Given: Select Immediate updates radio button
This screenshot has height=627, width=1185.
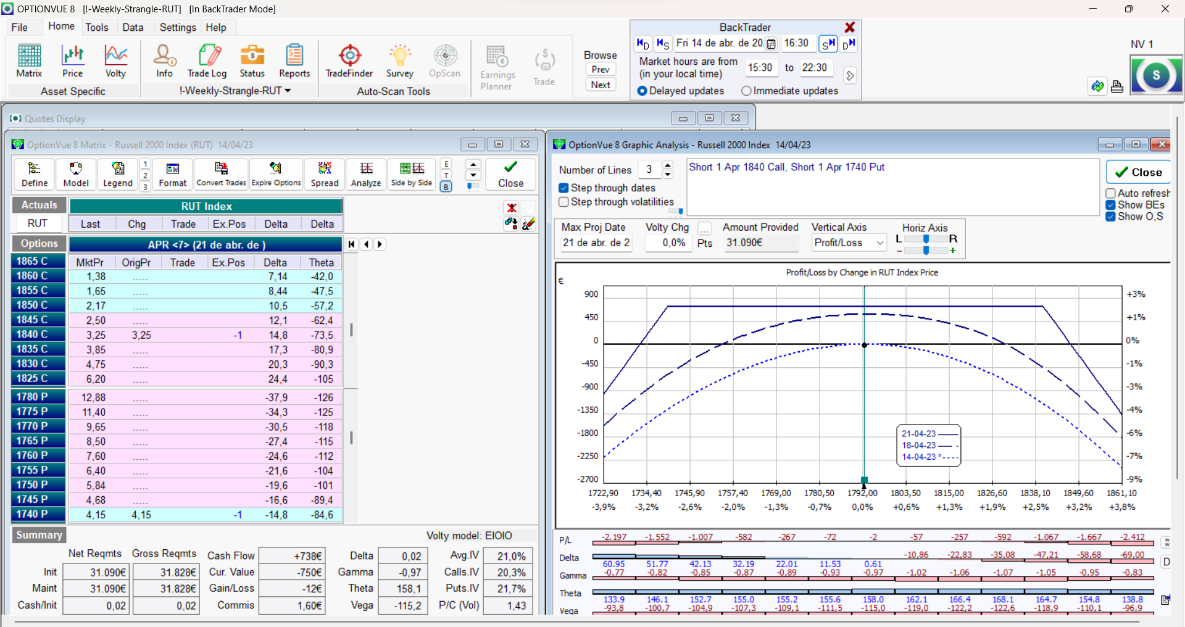Looking at the screenshot, I should click(x=746, y=91).
